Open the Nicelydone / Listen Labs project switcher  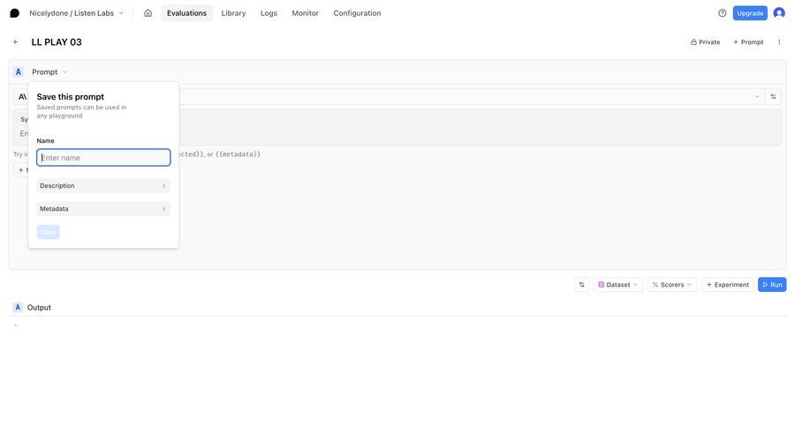(x=76, y=13)
